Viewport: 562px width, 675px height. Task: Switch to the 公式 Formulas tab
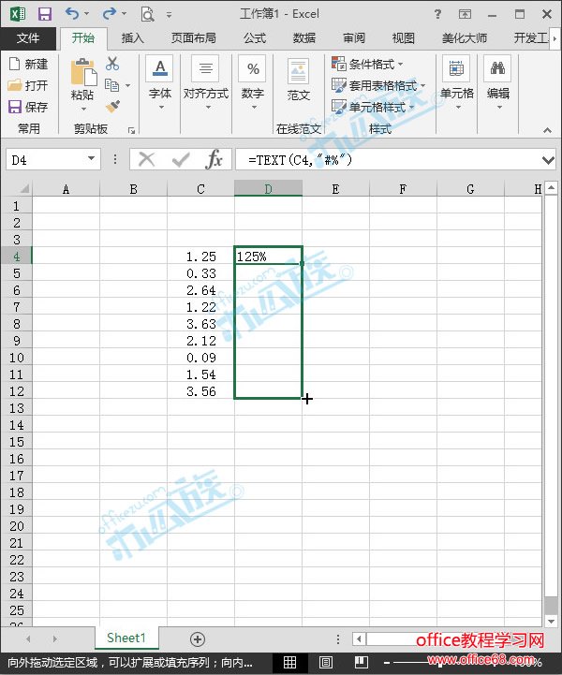point(255,37)
